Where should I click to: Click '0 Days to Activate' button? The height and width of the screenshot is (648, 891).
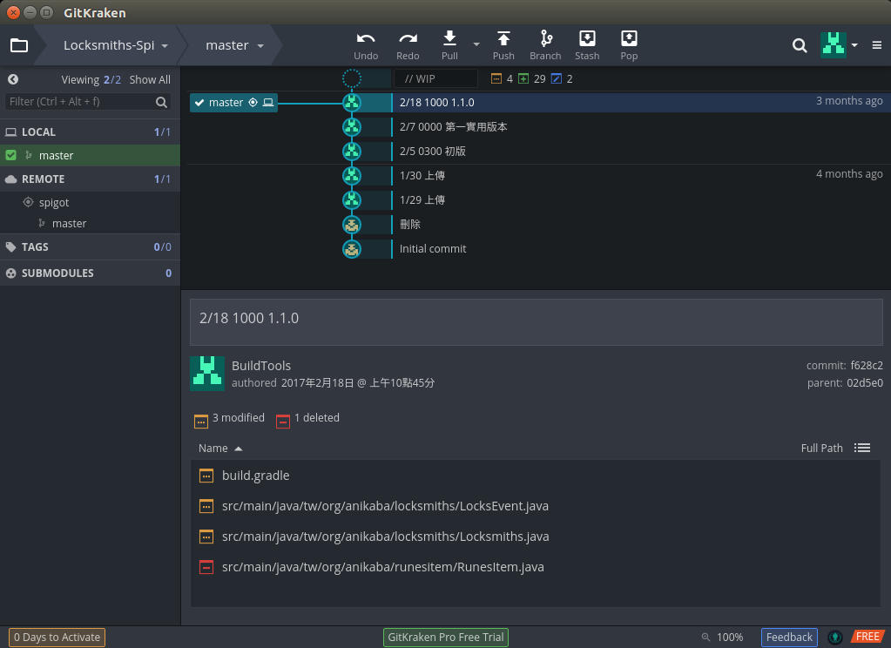pos(57,638)
